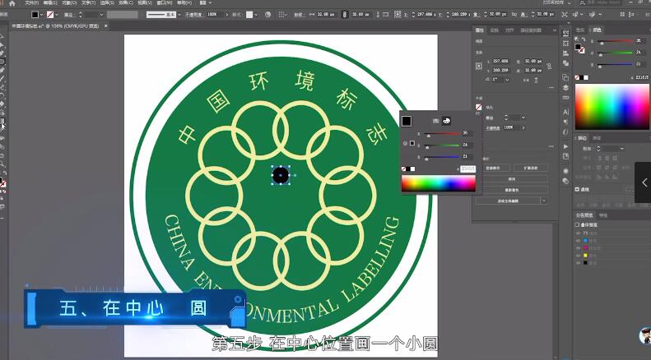651x360 pixels.
Task: Open the 文字(T) menu
Action: point(88,3)
